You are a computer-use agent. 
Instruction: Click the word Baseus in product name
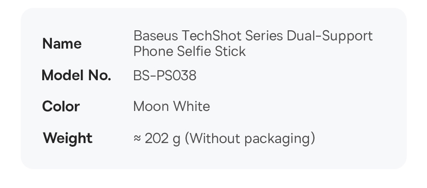[155, 36]
